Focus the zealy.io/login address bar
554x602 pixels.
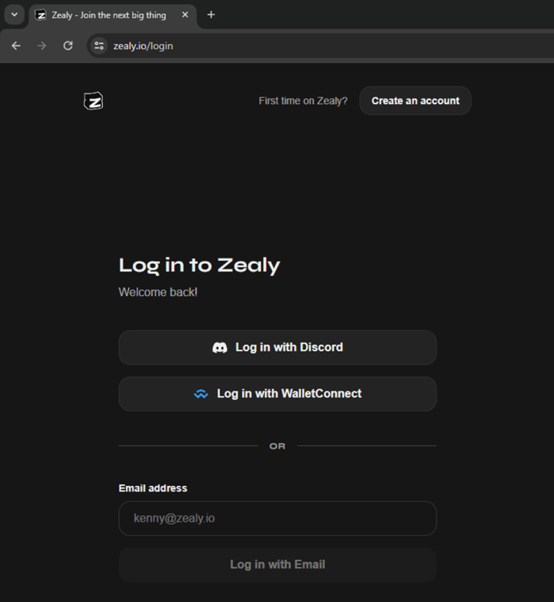[280, 45]
